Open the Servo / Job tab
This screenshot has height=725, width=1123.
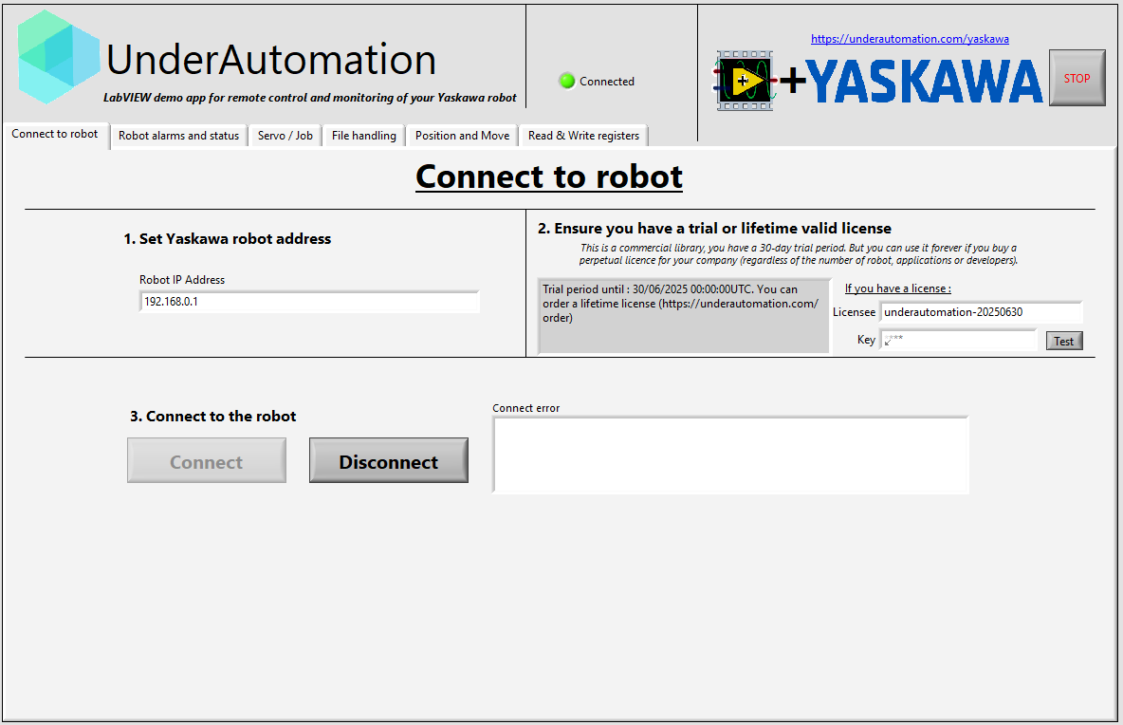click(x=285, y=136)
